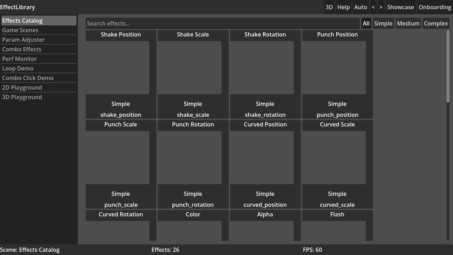Start the Onboarding button
Viewport: 453px width, 255px height.
pos(435,7)
